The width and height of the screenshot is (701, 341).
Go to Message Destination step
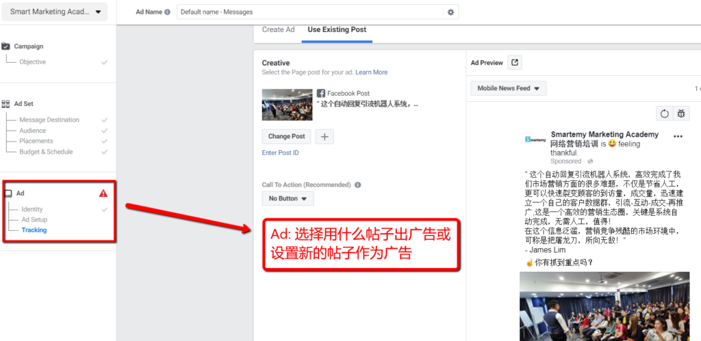tap(49, 120)
